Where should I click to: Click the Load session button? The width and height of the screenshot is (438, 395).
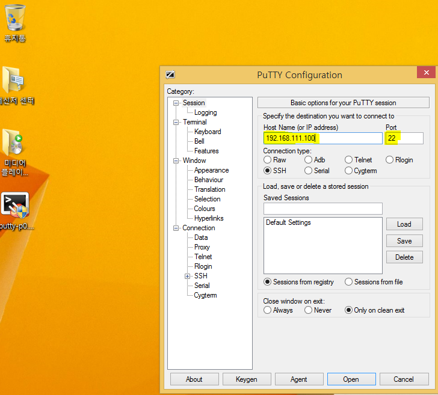click(404, 224)
